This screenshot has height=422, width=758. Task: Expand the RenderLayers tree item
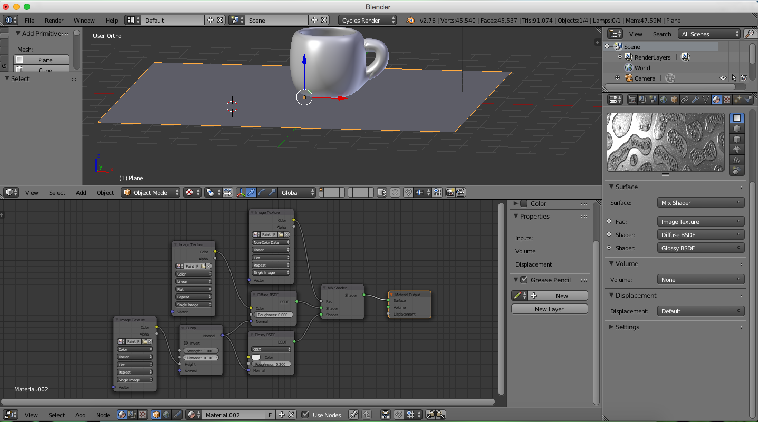620,57
